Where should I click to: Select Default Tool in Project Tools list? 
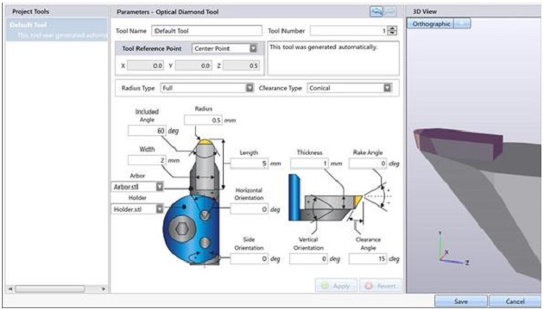click(x=56, y=30)
